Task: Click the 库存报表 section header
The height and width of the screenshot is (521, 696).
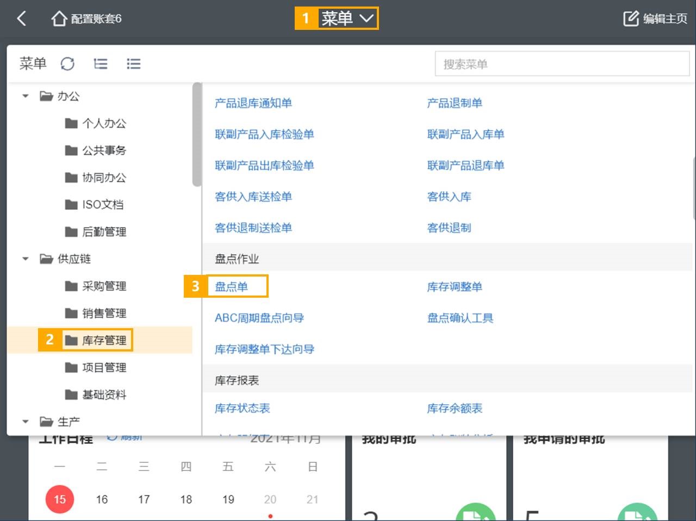Action: pyautogui.click(x=237, y=381)
